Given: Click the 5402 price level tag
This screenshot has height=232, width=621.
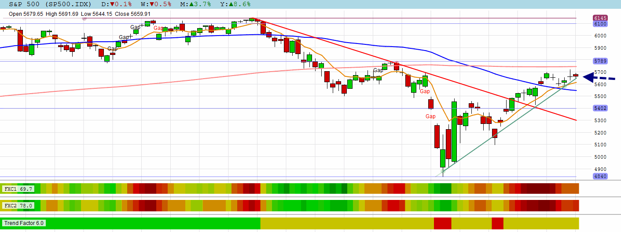Looking at the screenshot, I should tap(600, 108).
